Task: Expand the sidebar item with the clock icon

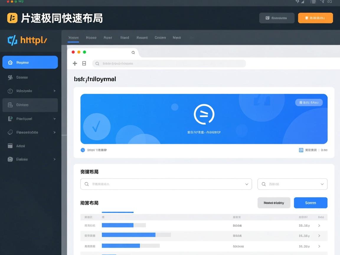Action: [x=54, y=91]
